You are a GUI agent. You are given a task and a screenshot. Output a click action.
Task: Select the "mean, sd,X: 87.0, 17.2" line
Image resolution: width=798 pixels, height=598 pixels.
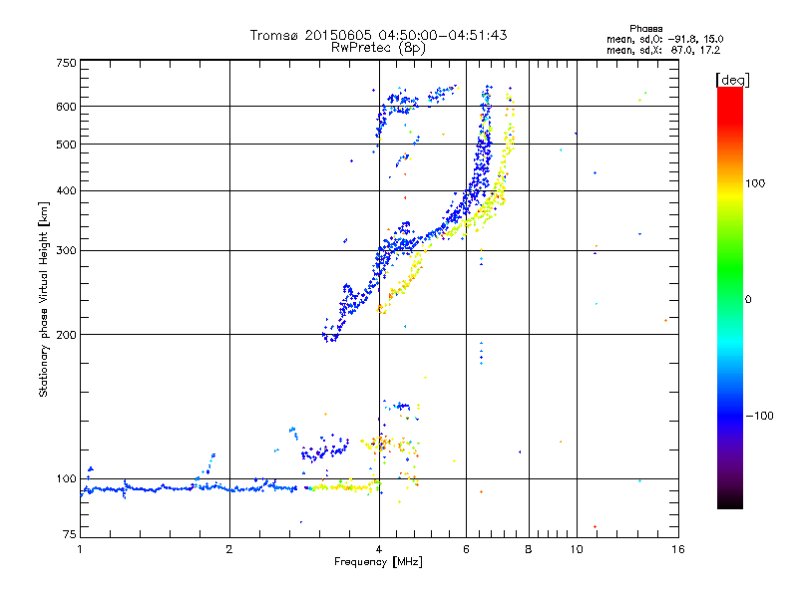coord(663,50)
